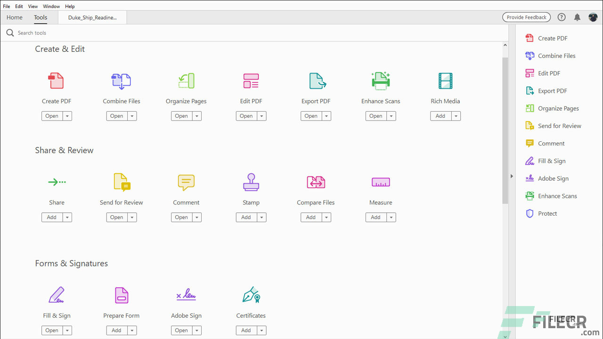Expand the dropdown arrow beside Stamp Add
The height and width of the screenshot is (339, 603).
point(261,217)
